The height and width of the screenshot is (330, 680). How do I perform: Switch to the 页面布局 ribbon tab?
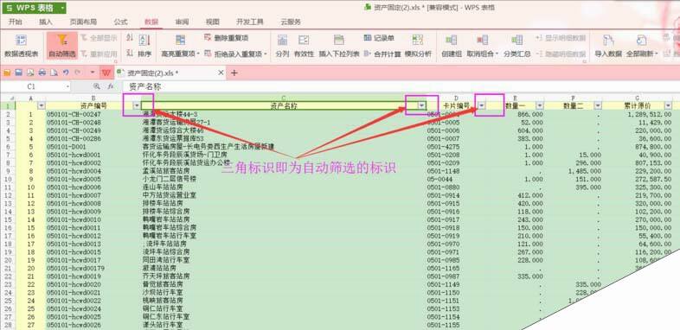(83, 22)
